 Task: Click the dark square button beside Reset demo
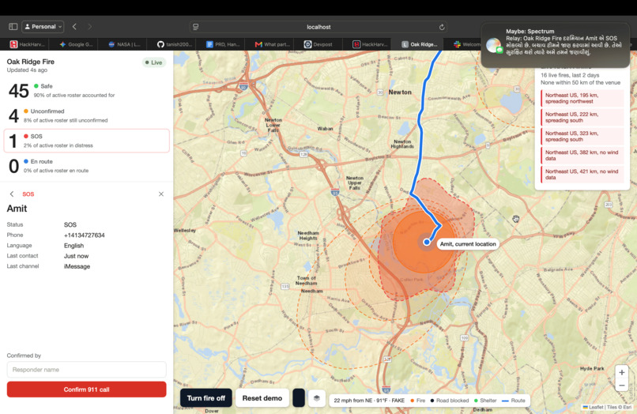click(x=299, y=398)
